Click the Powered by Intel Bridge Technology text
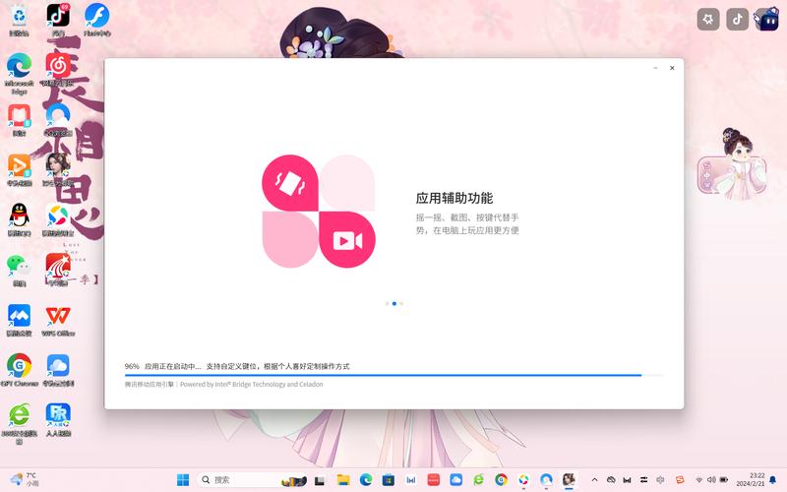The width and height of the screenshot is (787, 492). [252, 385]
